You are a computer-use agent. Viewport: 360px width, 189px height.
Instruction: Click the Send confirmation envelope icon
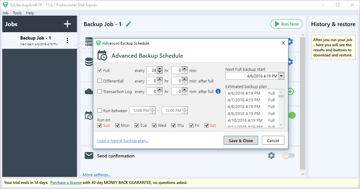(88, 156)
